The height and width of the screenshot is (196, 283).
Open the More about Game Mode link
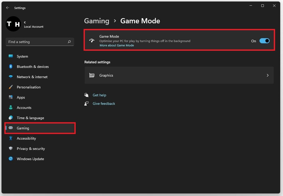[x=117, y=45]
